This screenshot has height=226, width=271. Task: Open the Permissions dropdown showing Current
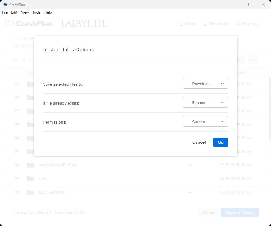(x=205, y=121)
